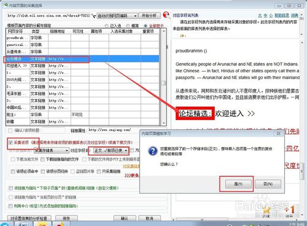The height and width of the screenshot is (226, 307).
Task: Check the 利用中介(标签)方式 checkbox
Action: [10, 206]
